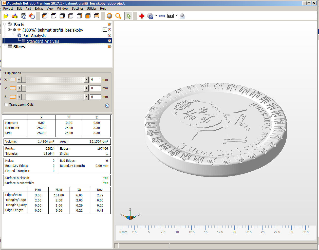Open the Help menu

click(x=103, y=8)
